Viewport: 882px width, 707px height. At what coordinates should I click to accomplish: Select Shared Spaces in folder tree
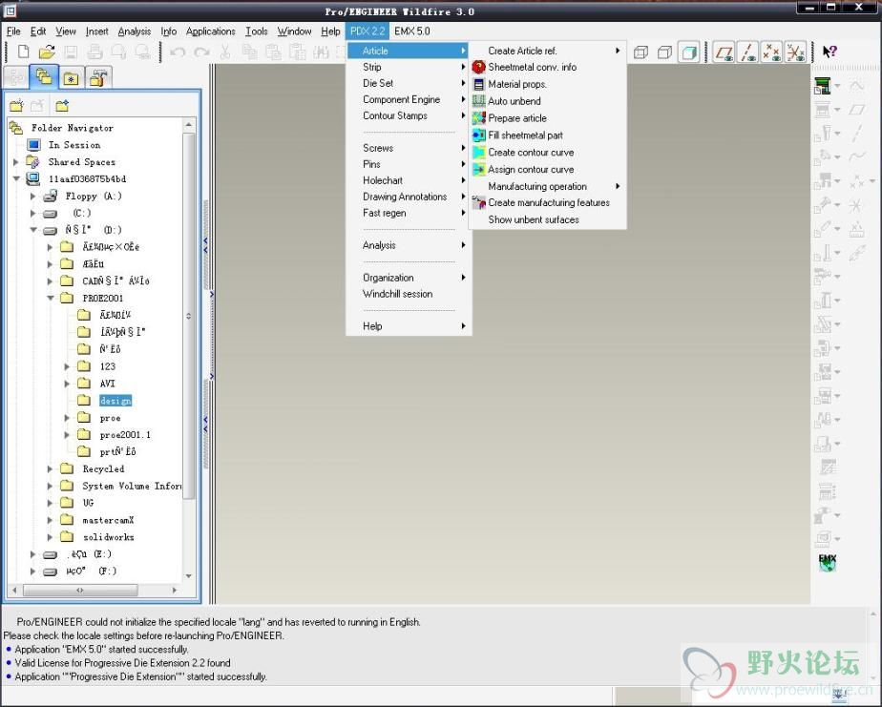(x=81, y=162)
